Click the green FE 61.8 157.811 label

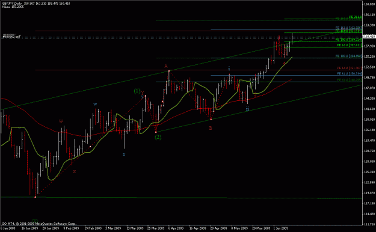tap(349, 45)
